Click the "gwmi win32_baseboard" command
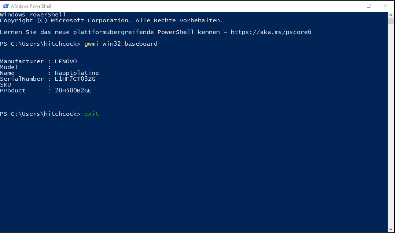This screenshot has height=233, width=395. [121, 44]
